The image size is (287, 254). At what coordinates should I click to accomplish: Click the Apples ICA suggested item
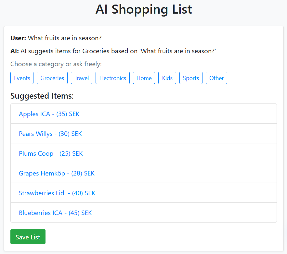click(49, 114)
